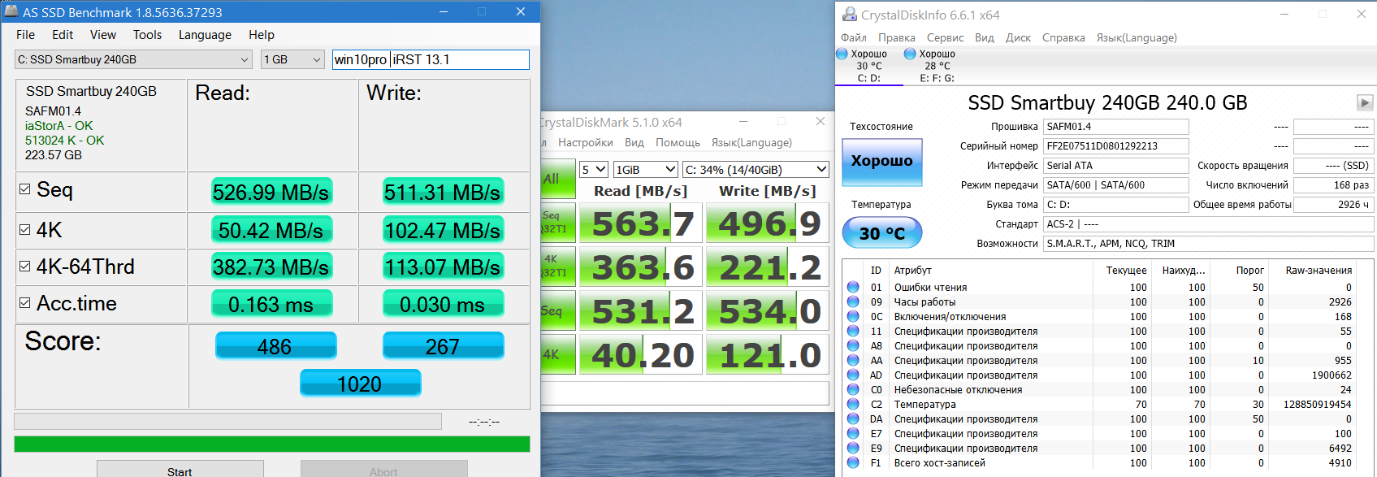Click the gray current test progress bar

(227, 421)
